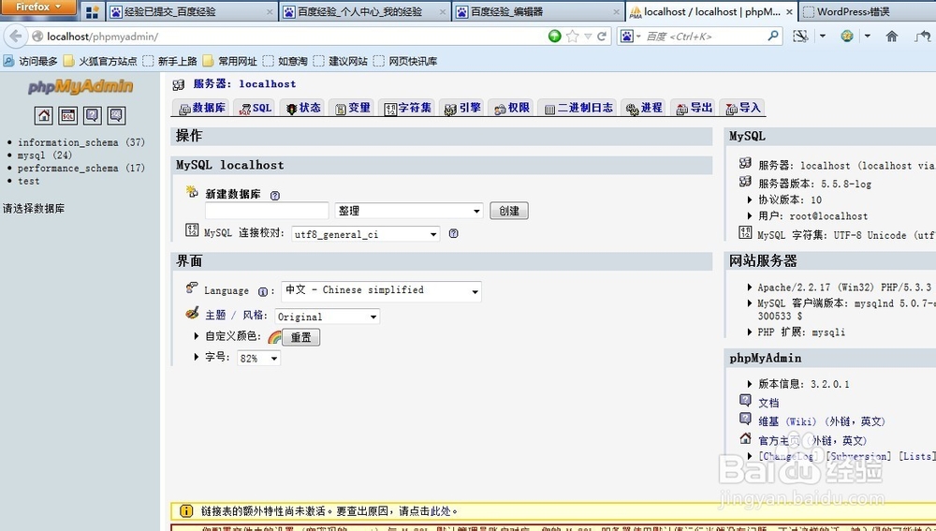
Task: Open the Language dropdown
Action: 382,291
